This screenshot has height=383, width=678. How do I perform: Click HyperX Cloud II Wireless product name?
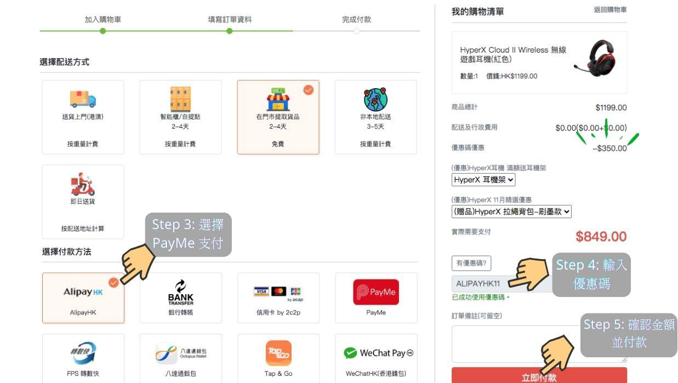514,54
